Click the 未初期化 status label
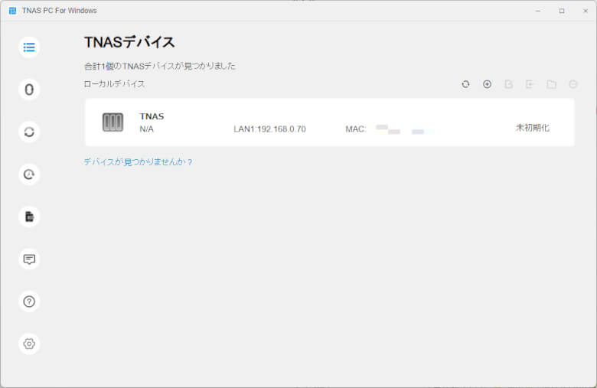This screenshot has height=388, width=597. (x=532, y=128)
